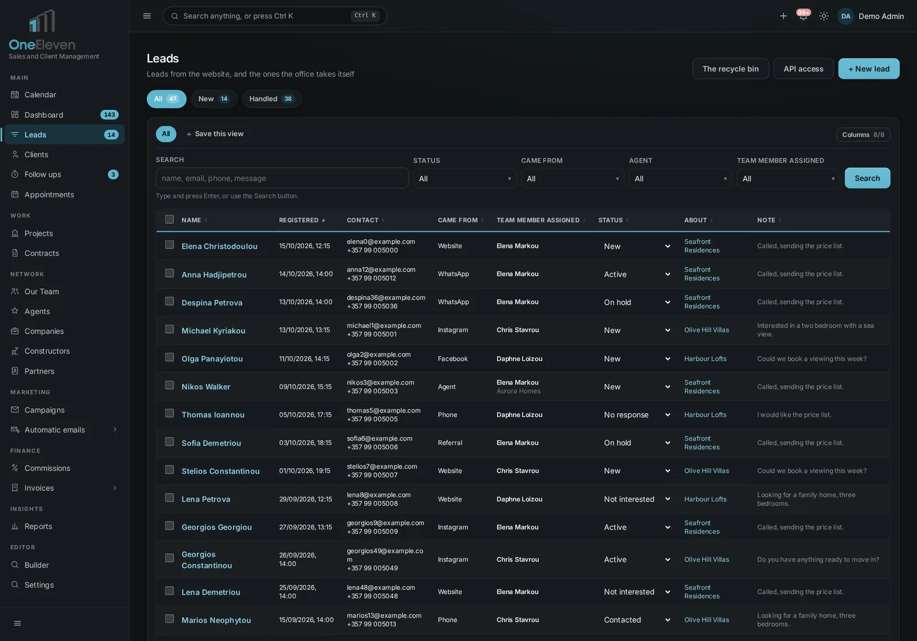
Task: Sort table by Registered column header
Action: click(x=302, y=220)
